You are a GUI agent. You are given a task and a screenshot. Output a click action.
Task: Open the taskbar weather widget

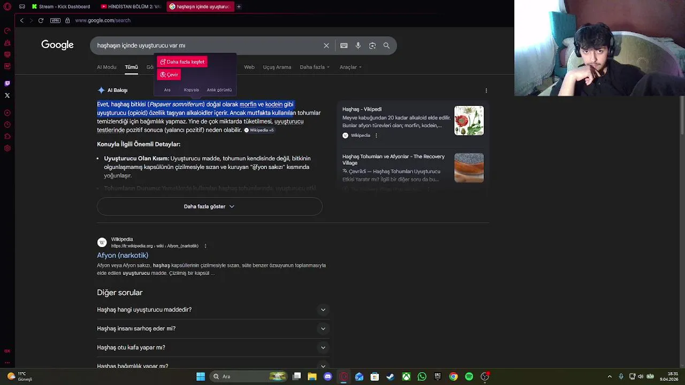[20, 376]
